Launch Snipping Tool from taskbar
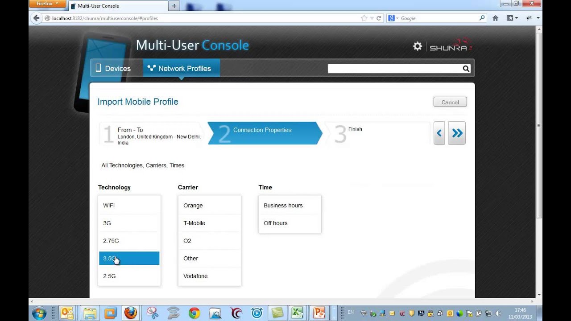This screenshot has height=321, width=571. click(x=152, y=313)
